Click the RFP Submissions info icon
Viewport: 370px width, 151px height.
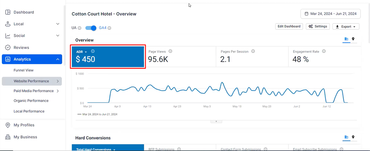tap(179, 149)
